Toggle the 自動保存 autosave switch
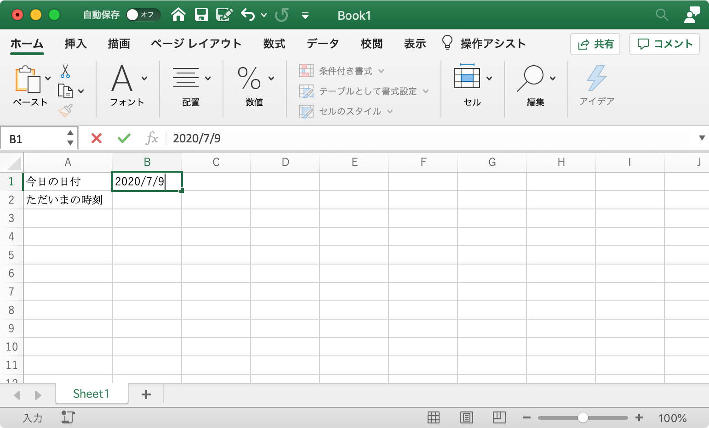The image size is (709, 428). [x=143, y=15]
